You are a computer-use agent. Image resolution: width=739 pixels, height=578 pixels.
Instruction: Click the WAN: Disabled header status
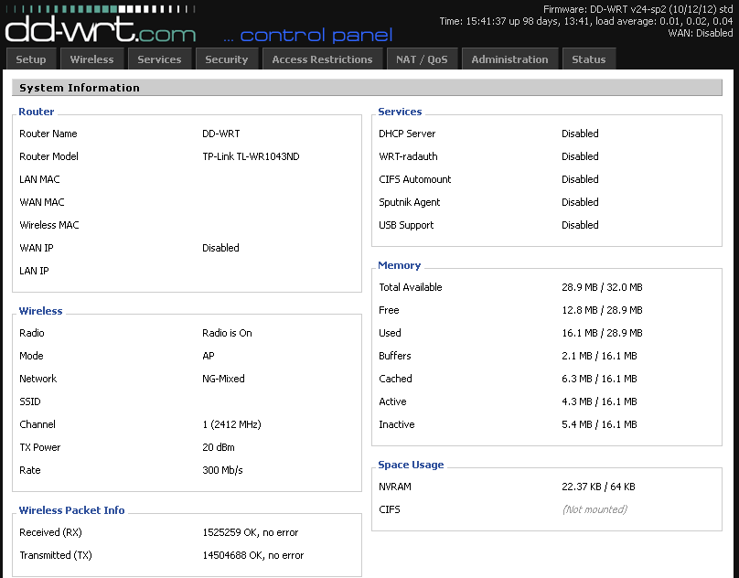coord(701,33)
